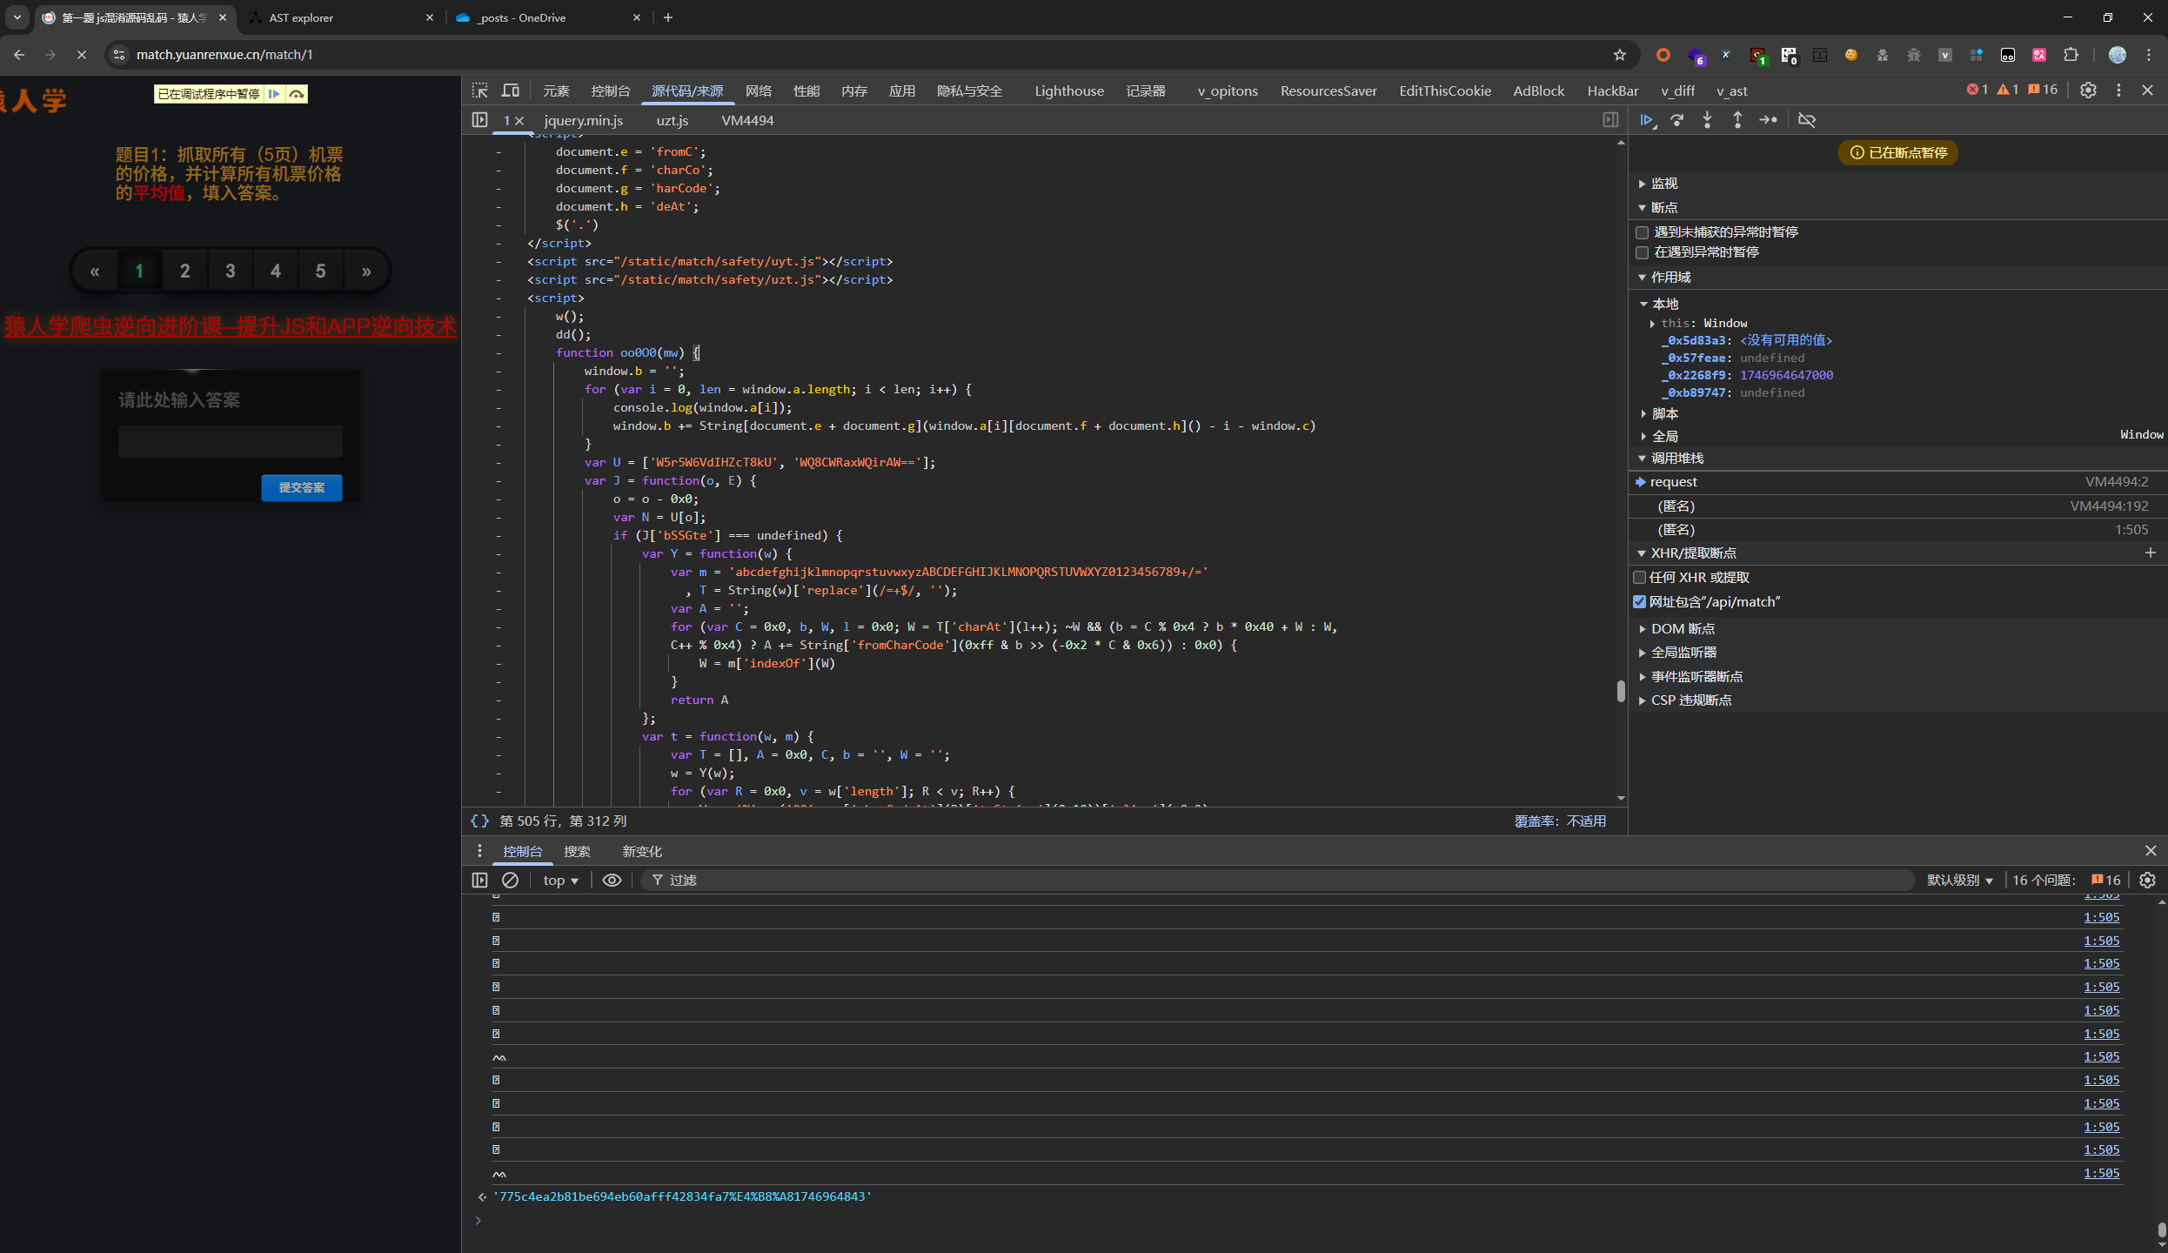Viewport: 2168px width, 1253px height.
Task: Click the step over next function icon
Action: tap(1677, 120)
